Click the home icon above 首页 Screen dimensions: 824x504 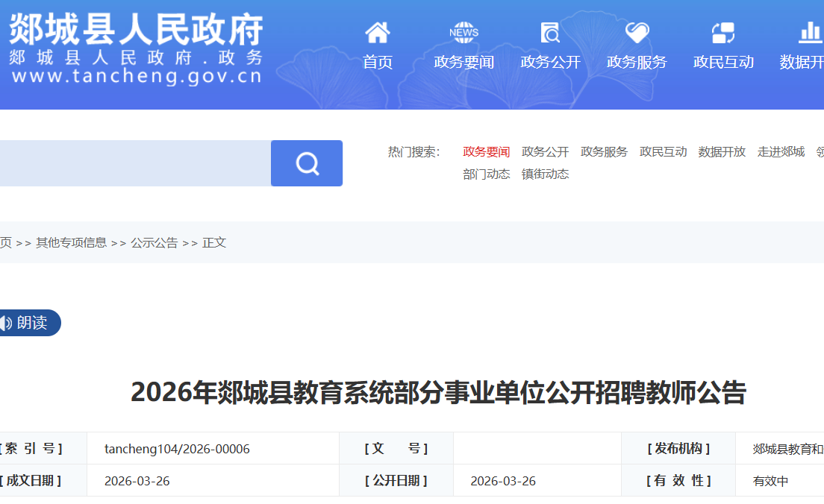coord(377,33)
